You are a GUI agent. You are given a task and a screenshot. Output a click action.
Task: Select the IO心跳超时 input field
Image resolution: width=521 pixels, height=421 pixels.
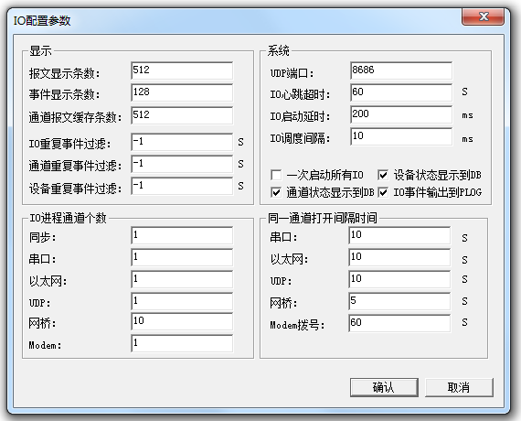401,92
